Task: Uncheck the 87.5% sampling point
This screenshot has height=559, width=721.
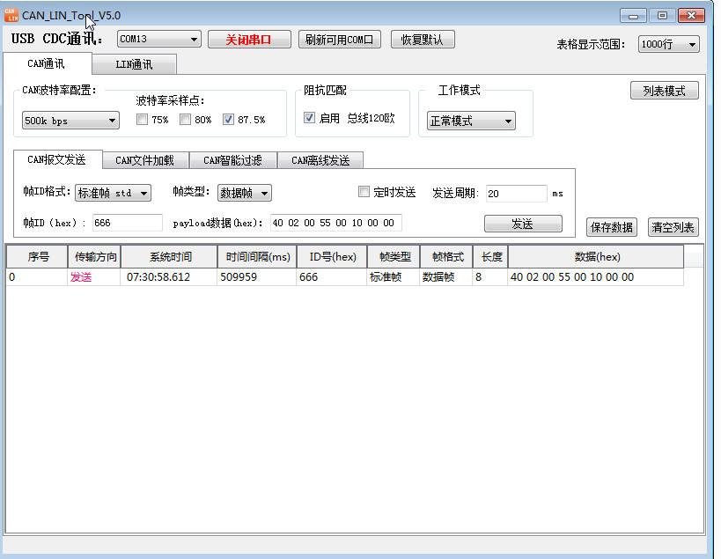Action: tap(229, 120)
